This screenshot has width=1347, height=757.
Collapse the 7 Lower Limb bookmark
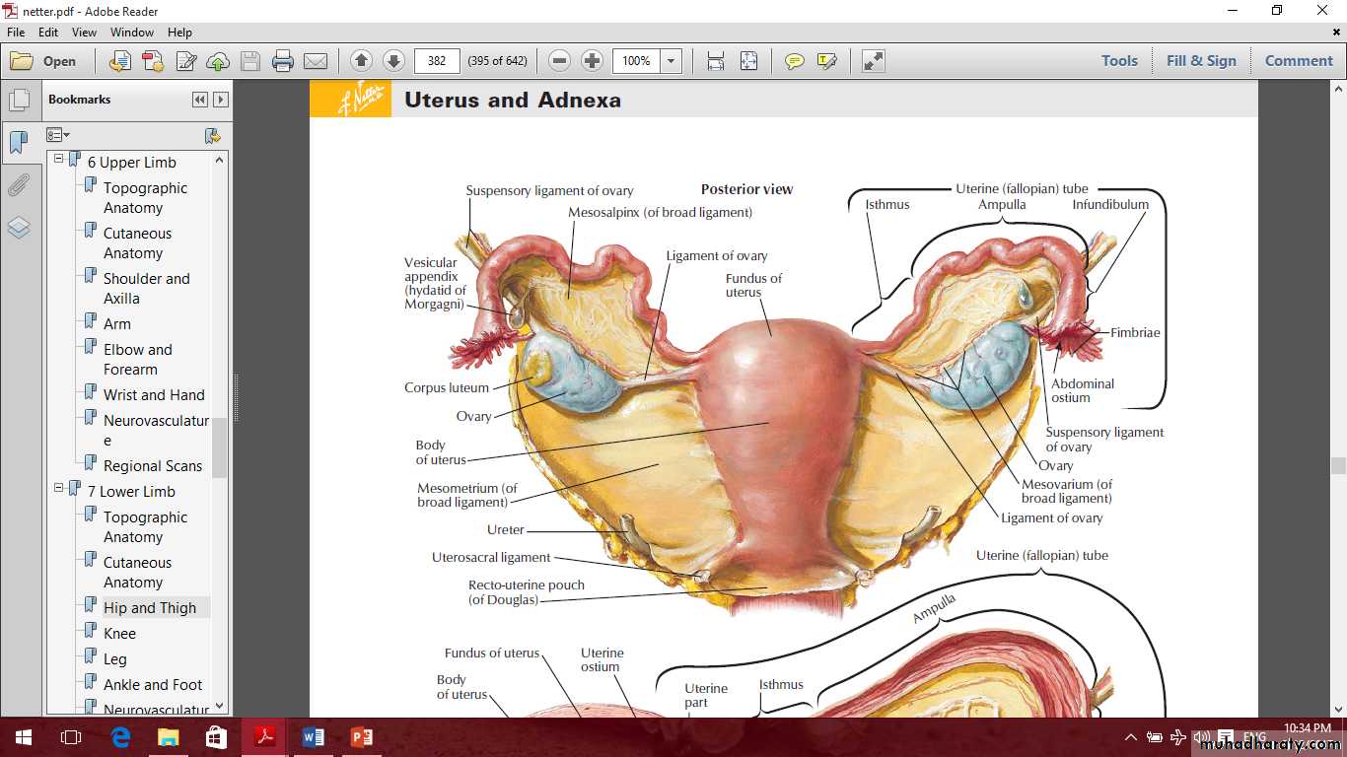[59, 488]
